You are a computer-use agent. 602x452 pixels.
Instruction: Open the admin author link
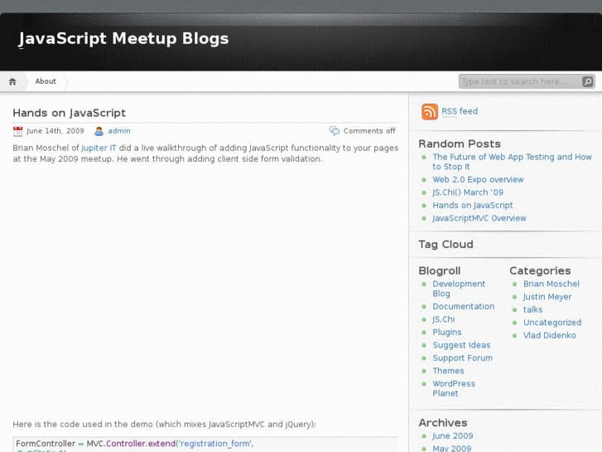click(119, 131)
